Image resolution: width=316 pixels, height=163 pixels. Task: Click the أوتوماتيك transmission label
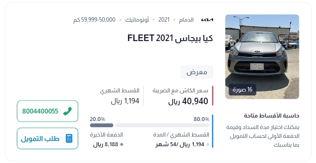tap(137, 20)
